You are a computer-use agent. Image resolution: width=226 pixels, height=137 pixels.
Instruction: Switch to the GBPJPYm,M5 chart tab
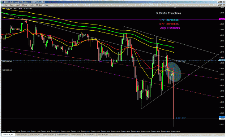click(76, 134)
